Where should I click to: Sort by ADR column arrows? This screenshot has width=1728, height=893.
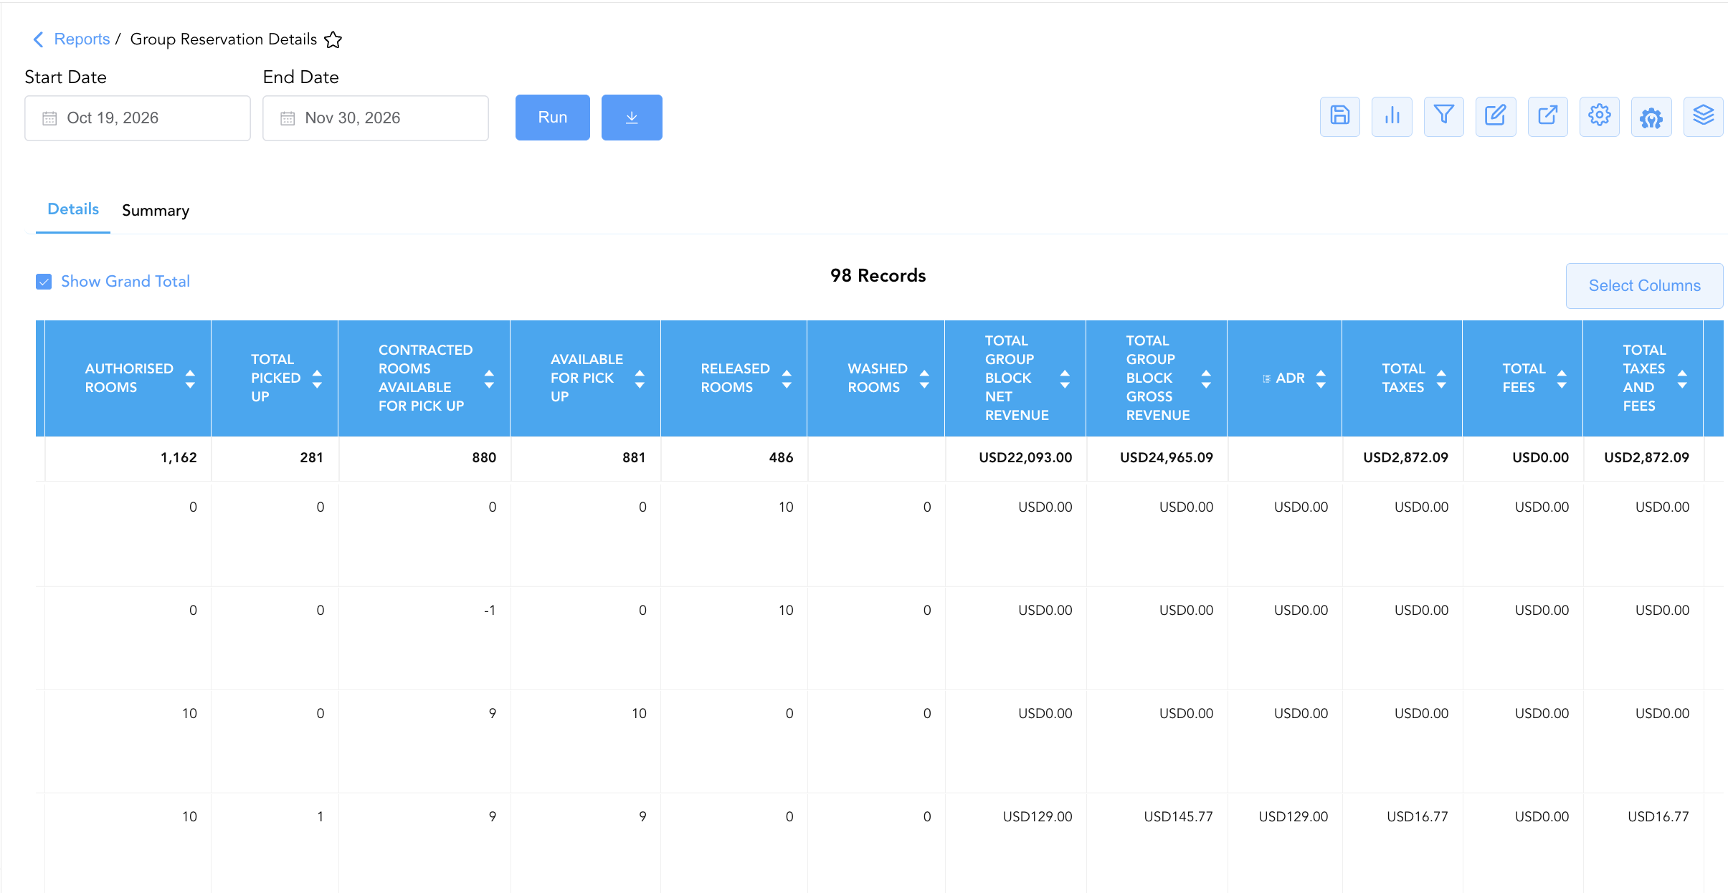point(1321,378)
